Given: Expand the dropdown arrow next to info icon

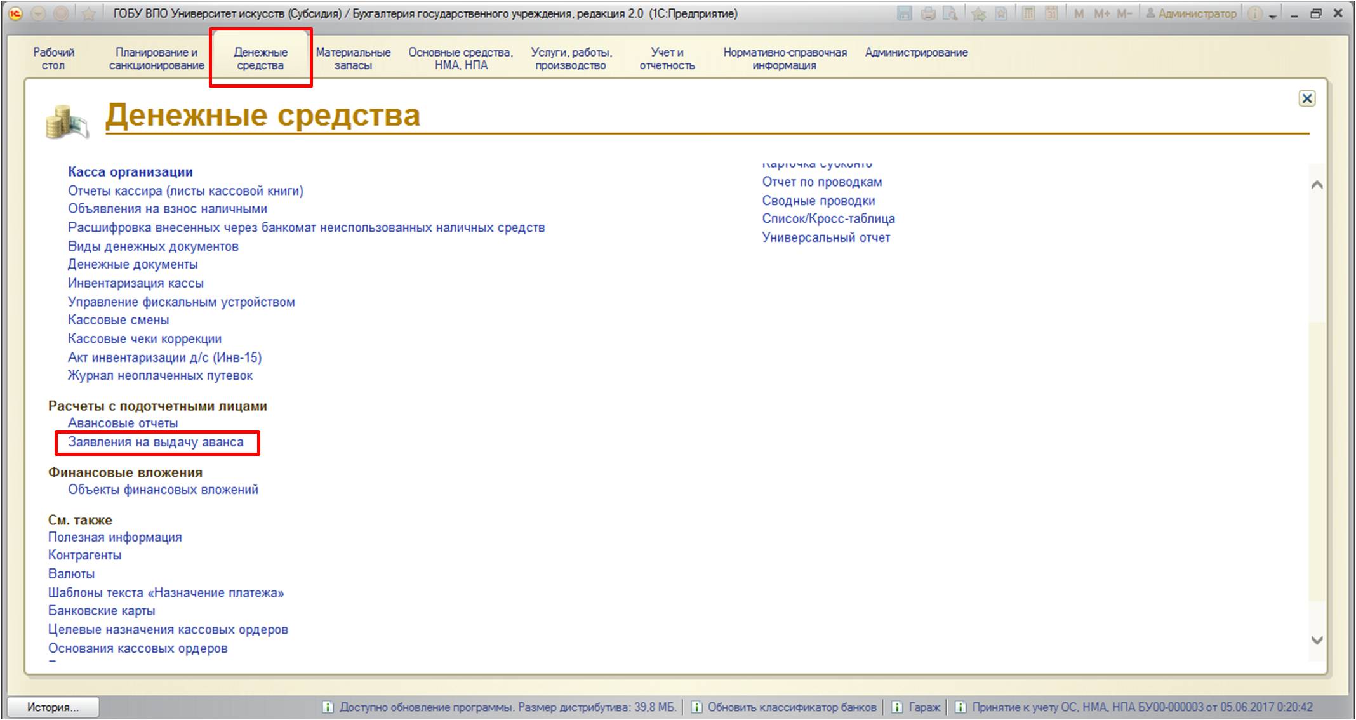Looking at the screenshot, I should (x=1273, y=16).
